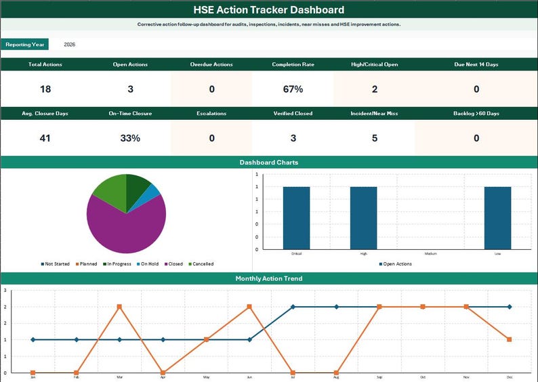Screen dimensions: 538x382
Task: Click the Total Actions value 18
Action: 45,89
